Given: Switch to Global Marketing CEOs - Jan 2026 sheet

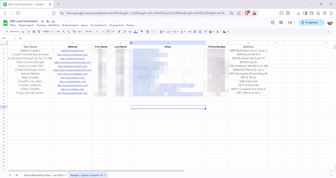Looking at the screenshot, I should 43,175.
